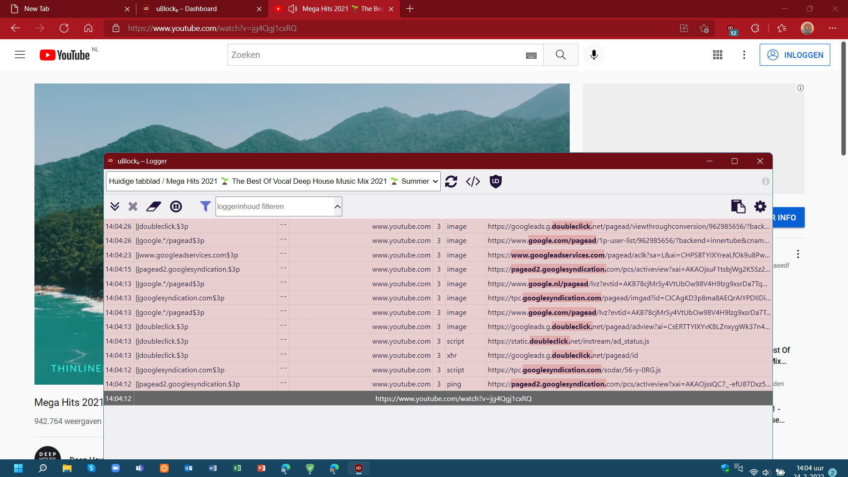The height and width of the screenshot is (477, 848).
Task: Expand the logger filter presets chevron
Action: pyautogui.click(x=337, y=206)
